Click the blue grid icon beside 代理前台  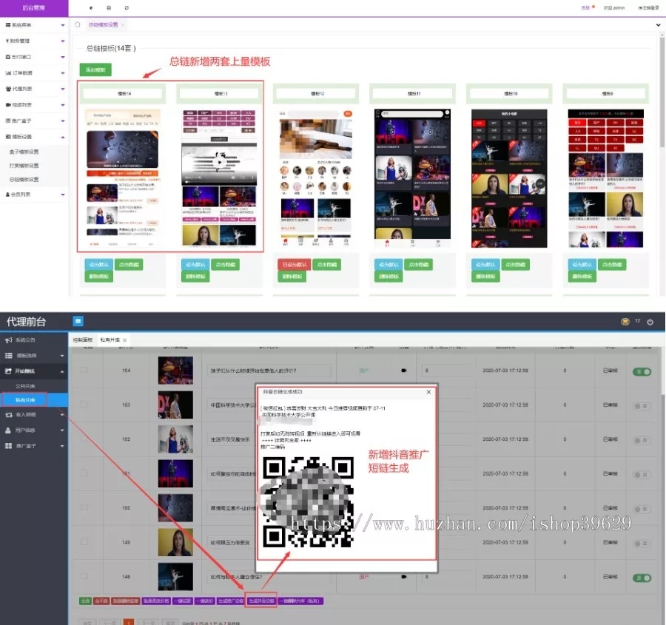click(78, 321)
